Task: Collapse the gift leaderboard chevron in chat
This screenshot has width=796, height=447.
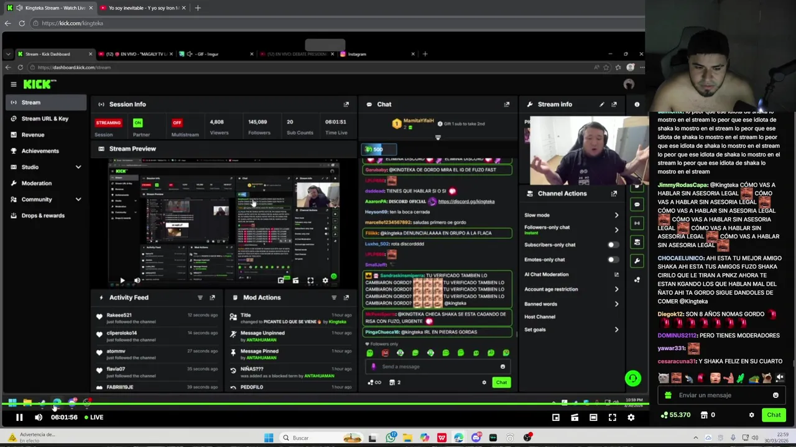Action: 438,137
